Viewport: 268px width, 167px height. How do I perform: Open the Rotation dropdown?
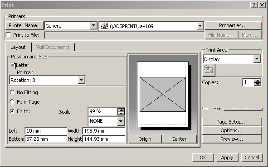81,80
